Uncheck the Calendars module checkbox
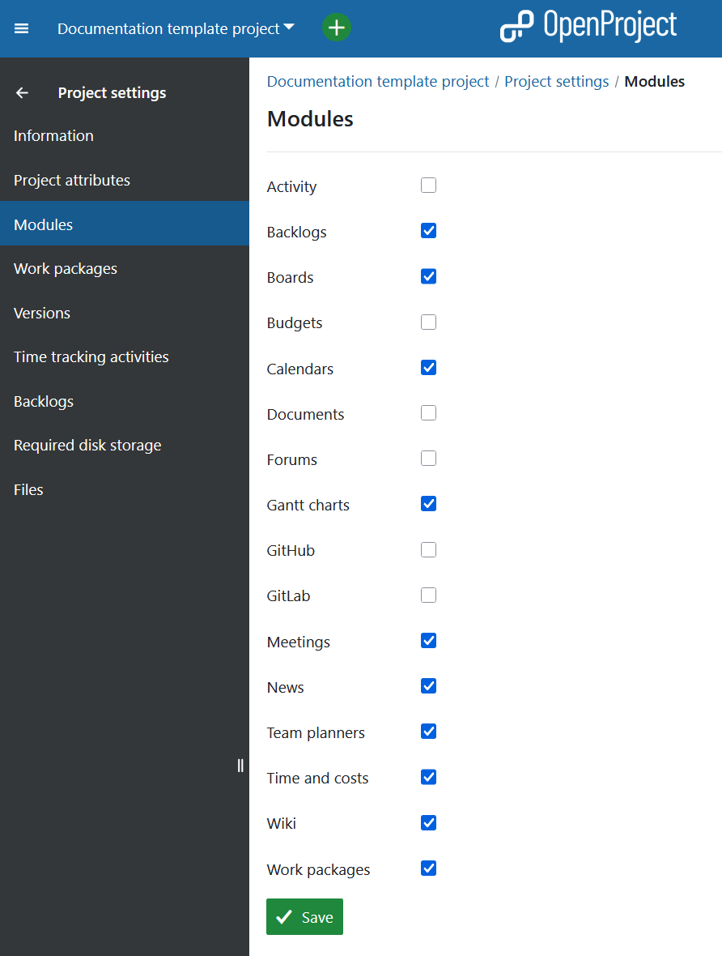 click(428, 368)
